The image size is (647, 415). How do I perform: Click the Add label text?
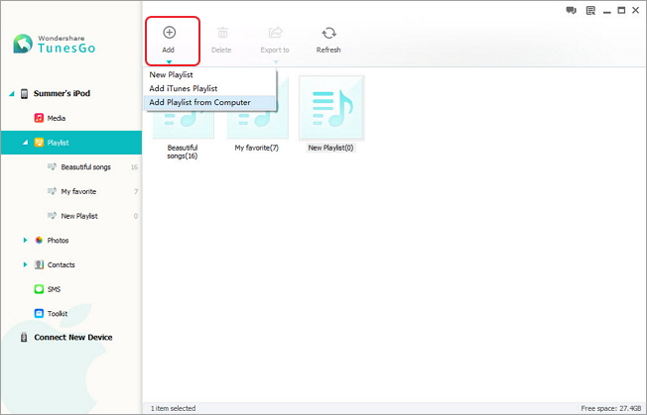(168, 50)
